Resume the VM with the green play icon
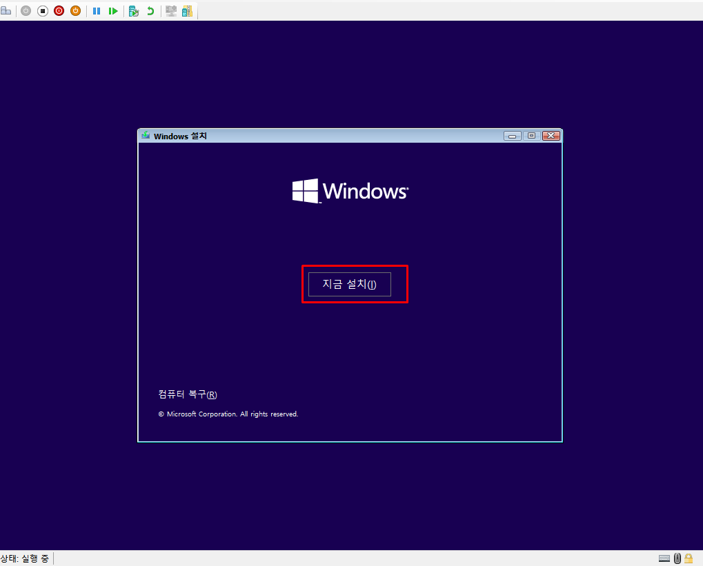Screen dimensions: 703x566 pos(113,11)
